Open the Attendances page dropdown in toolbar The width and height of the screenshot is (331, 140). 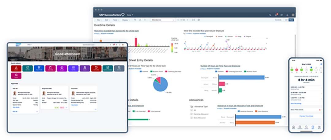(163, 20)
